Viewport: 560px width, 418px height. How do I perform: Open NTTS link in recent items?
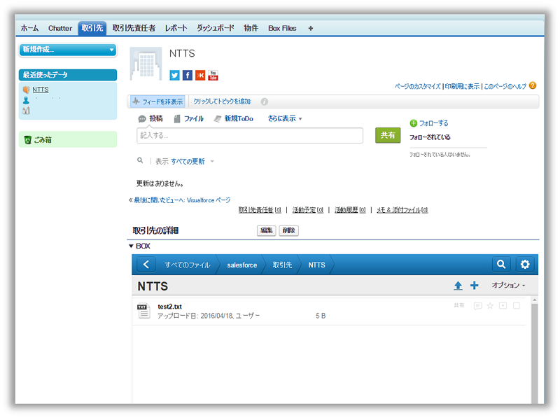point(41,90)
